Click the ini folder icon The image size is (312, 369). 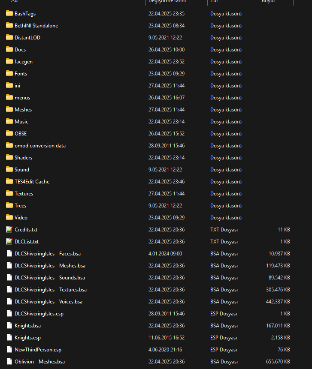click(x=9, y=85)
